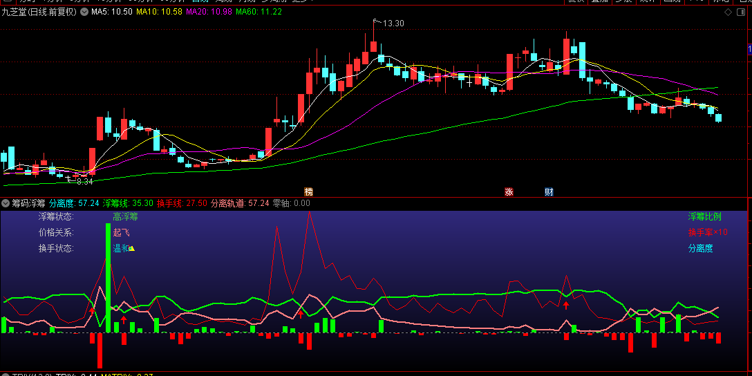Click the 分离轨道: 57.24 value
Screen dimensions: 752x376
(x=241, y=203)
